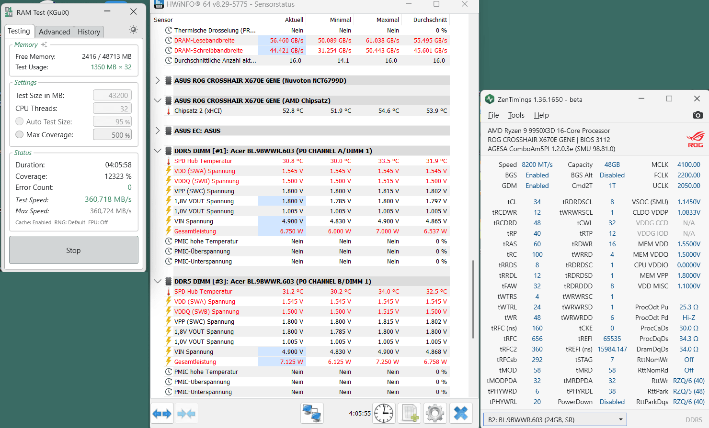This screenshot has width=709, height=428.
Task: Click the ROG logo in ZenTimings
Action: click(x=696, y=139)
